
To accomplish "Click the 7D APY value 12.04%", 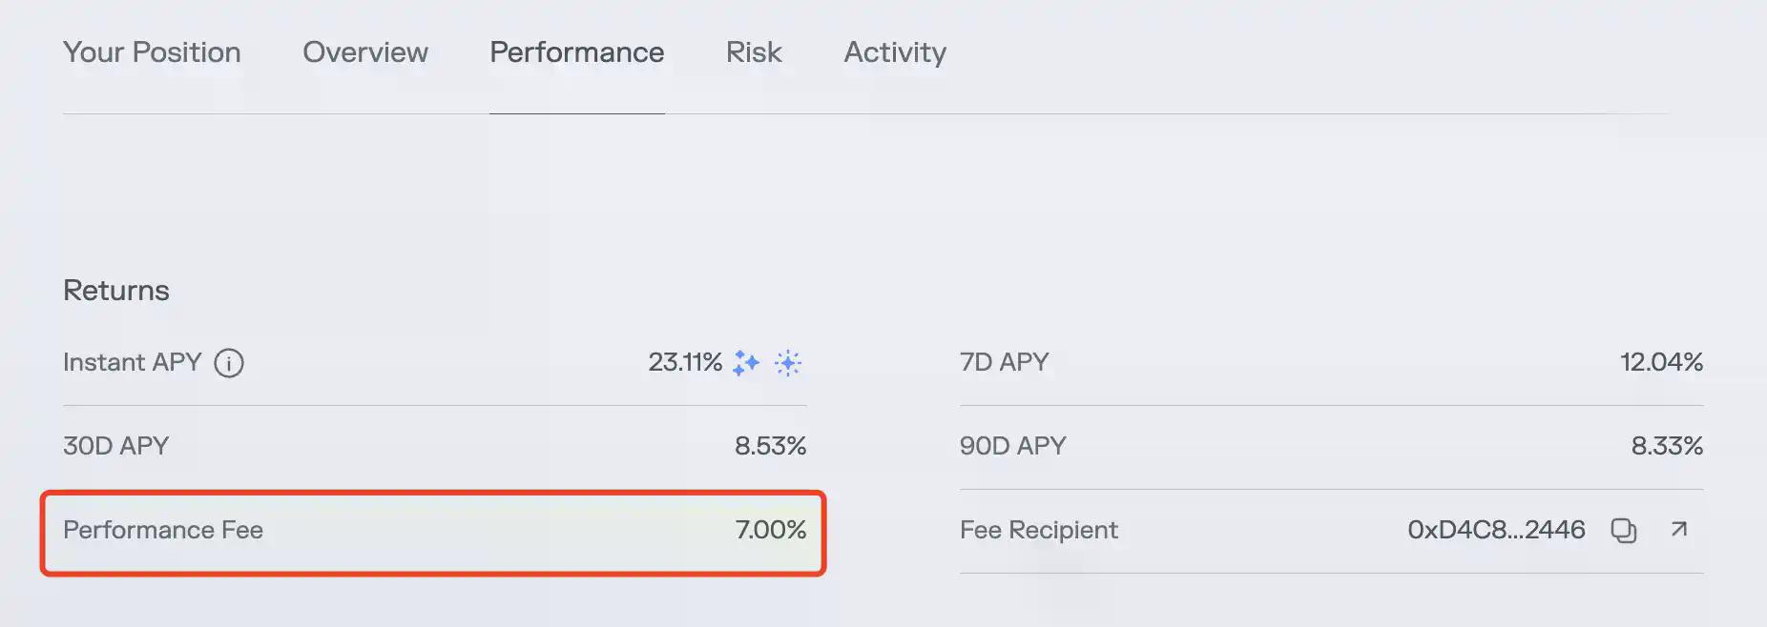I will pos(1661,362).
